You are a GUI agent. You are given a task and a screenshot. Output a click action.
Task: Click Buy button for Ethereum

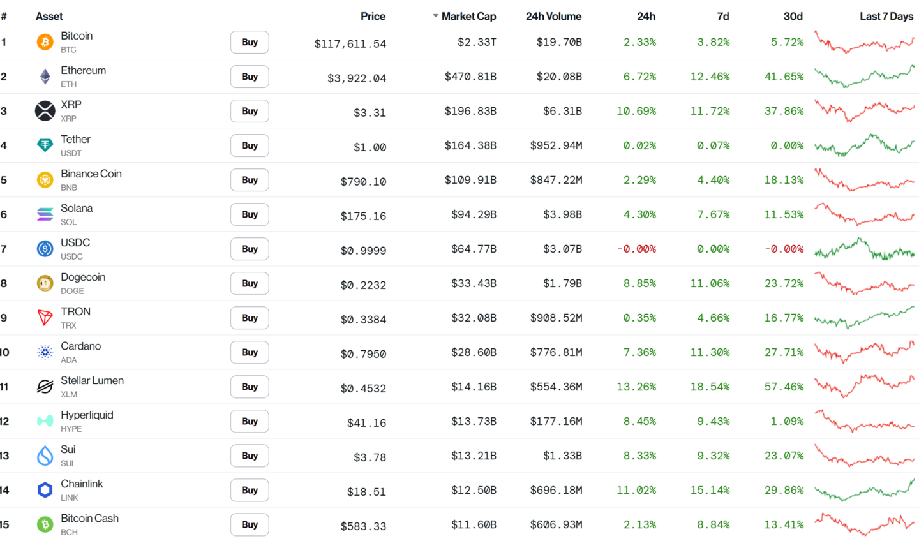click(x=250, y=77)
